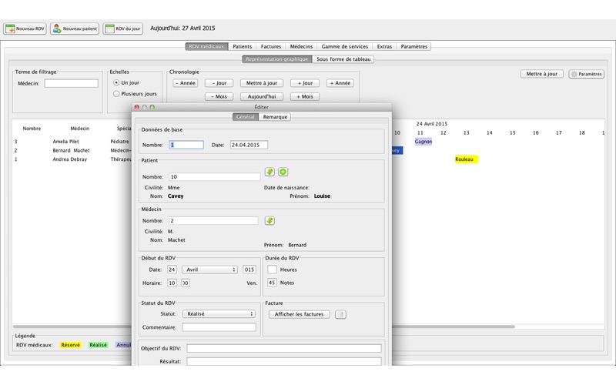Close the Éditer dialog window
616x385 pixels.
[x=137, y=107]
